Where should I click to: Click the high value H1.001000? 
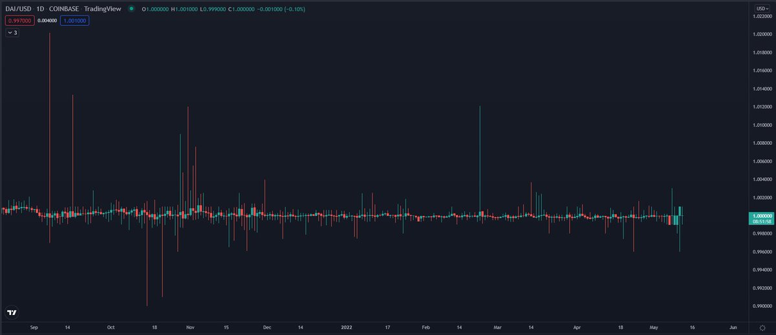click(x=184, y=10)
